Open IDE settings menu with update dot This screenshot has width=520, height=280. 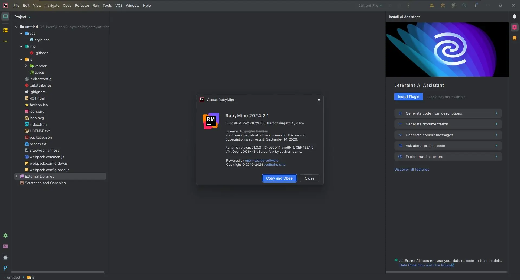click(x=476, y=5)
